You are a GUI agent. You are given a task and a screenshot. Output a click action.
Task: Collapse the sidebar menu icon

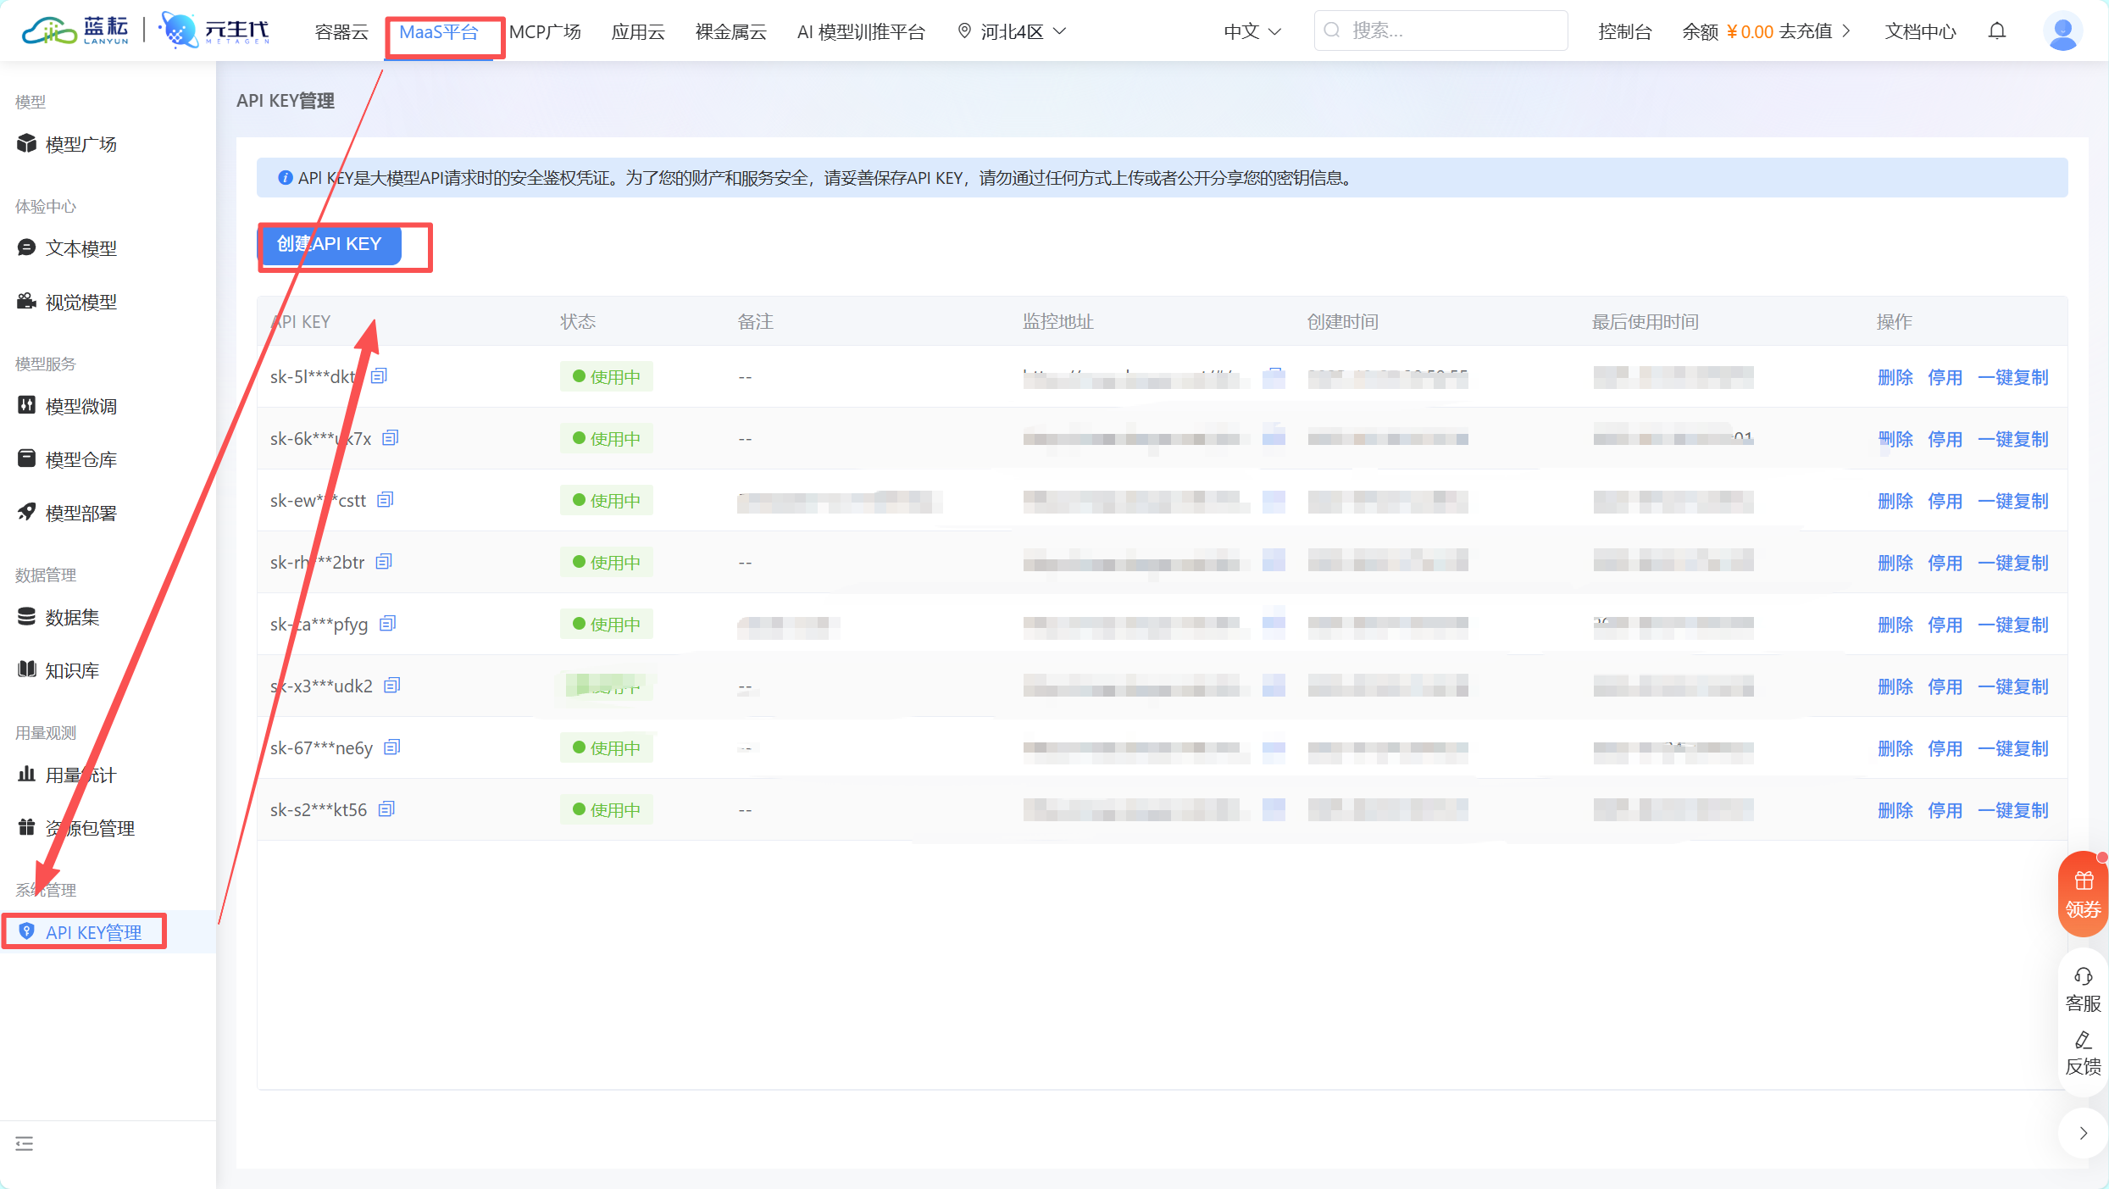tap(25, 1143)
